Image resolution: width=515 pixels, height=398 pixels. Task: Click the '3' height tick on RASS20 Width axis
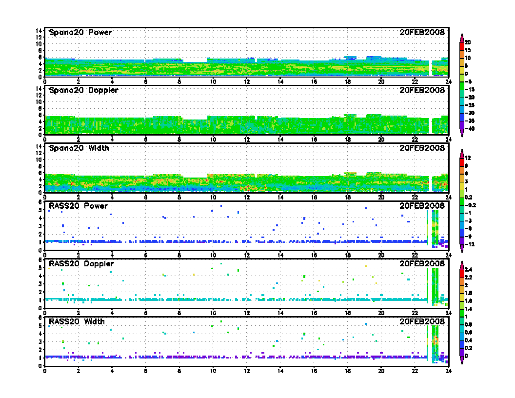40,342
